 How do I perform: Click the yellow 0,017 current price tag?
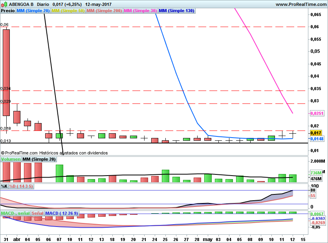(x=316, y=133)
